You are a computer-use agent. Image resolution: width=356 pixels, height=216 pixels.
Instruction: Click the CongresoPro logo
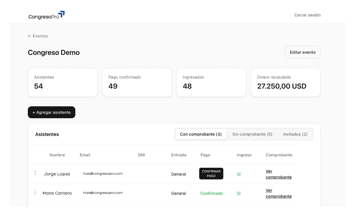point(46,16)
